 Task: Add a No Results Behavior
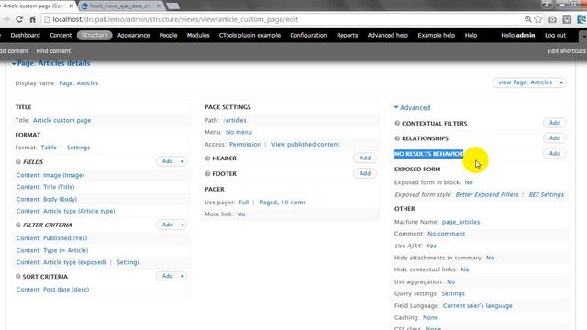[554, 154]
